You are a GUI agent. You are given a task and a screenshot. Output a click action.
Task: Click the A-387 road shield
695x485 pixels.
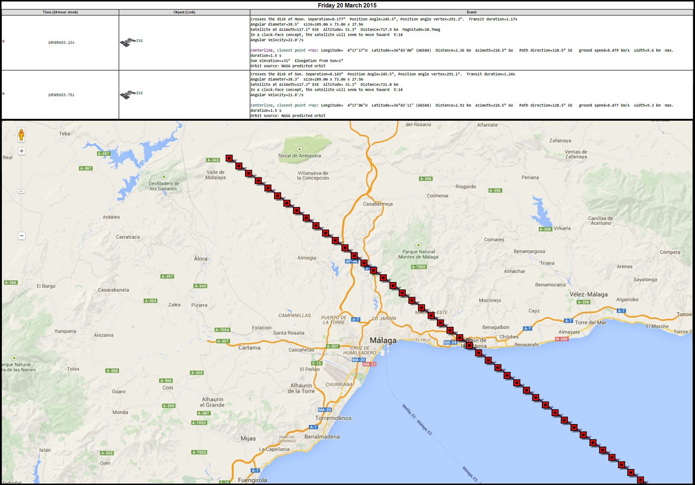pos(204,413)
